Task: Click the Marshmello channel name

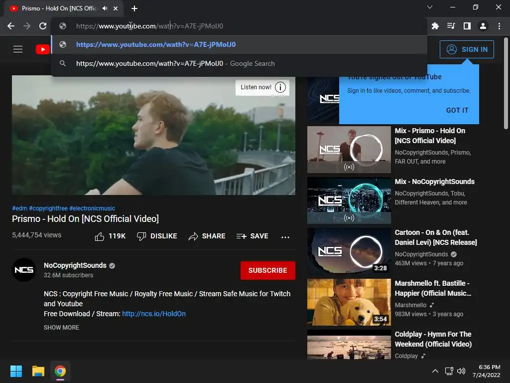Action: (410, 305)
